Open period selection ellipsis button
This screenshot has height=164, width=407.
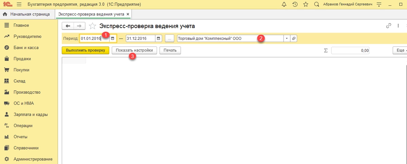[x=170, y=38]
